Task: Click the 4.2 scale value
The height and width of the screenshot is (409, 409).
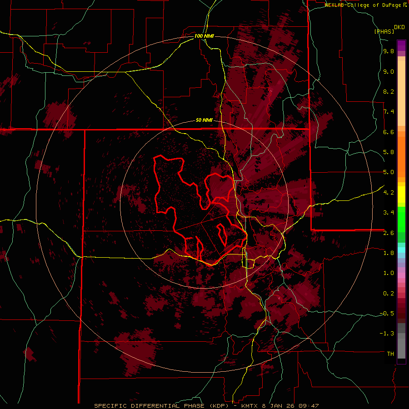Action: (x=389, y=193)
